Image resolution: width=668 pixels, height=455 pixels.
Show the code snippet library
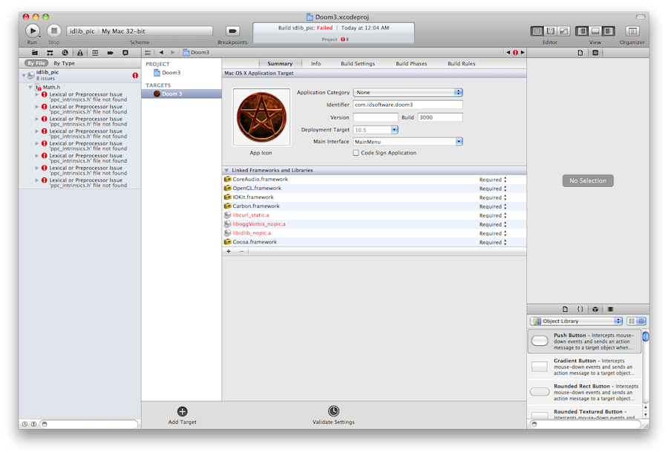click(580, 310)
